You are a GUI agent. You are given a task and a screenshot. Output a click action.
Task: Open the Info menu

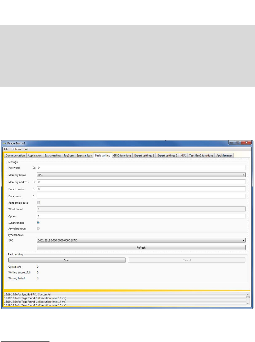tap(27, 149)
